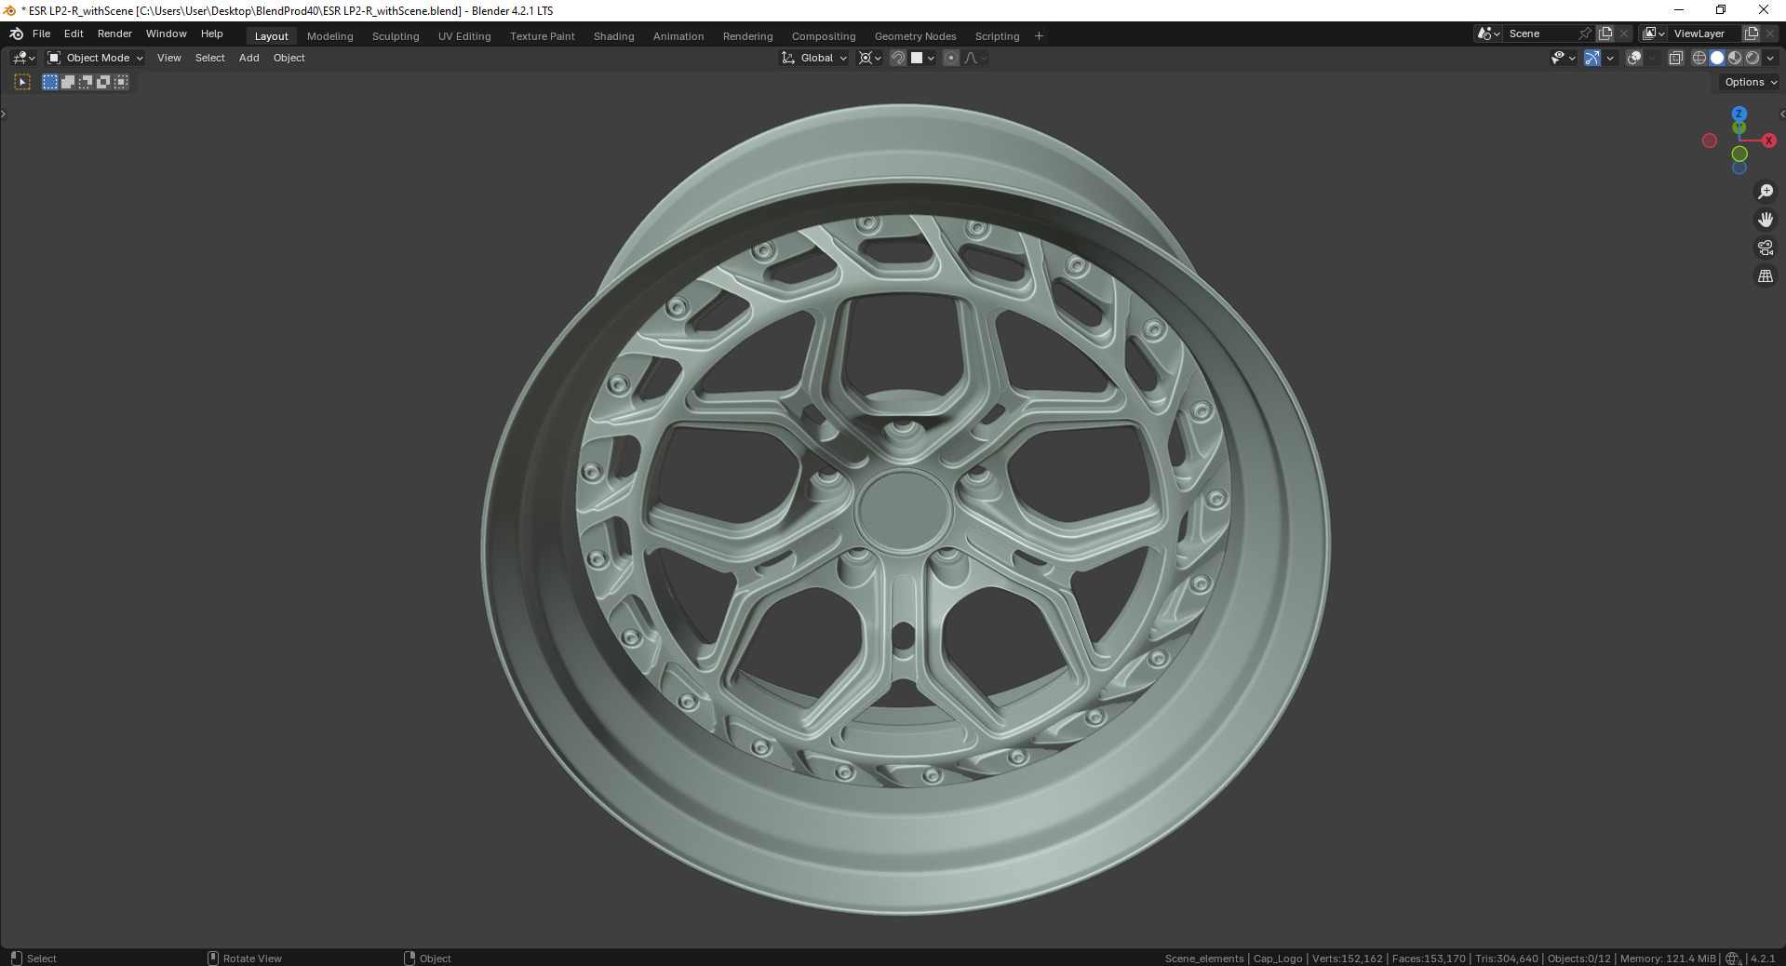Click the negative X red gizmo circle
1786x966 pixels.
(1710, 141)
